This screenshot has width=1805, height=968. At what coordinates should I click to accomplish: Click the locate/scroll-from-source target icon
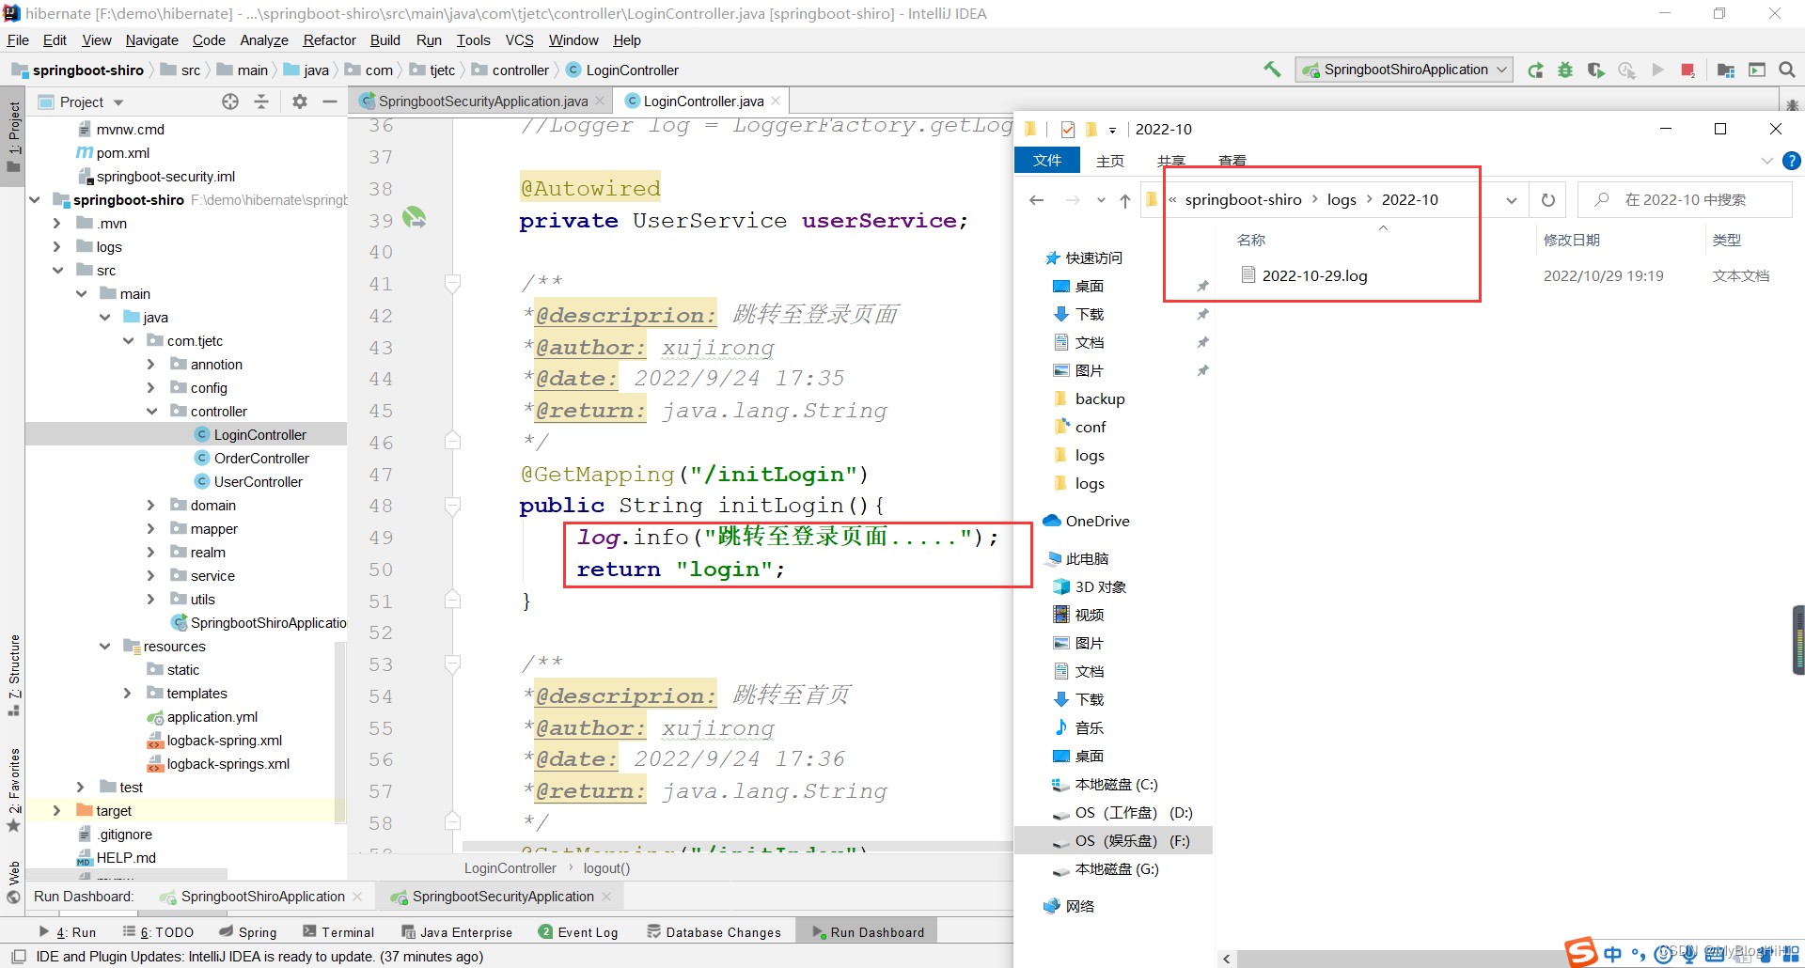pos(230,101)
